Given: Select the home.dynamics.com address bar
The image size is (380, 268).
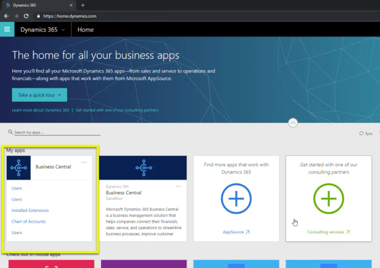Looking at the screenshot, I should pyautogui.click(x=70, y=16).
